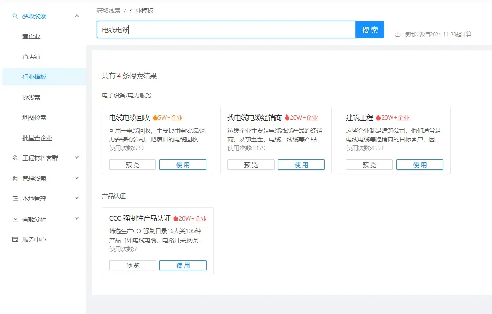
Task: Click the flame icon on 找电线电缆经销商 card
Action: coord(287,117)
